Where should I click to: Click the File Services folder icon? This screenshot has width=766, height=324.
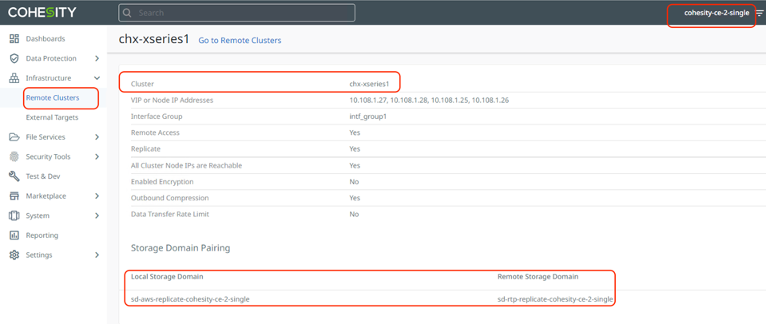[14, 137]
